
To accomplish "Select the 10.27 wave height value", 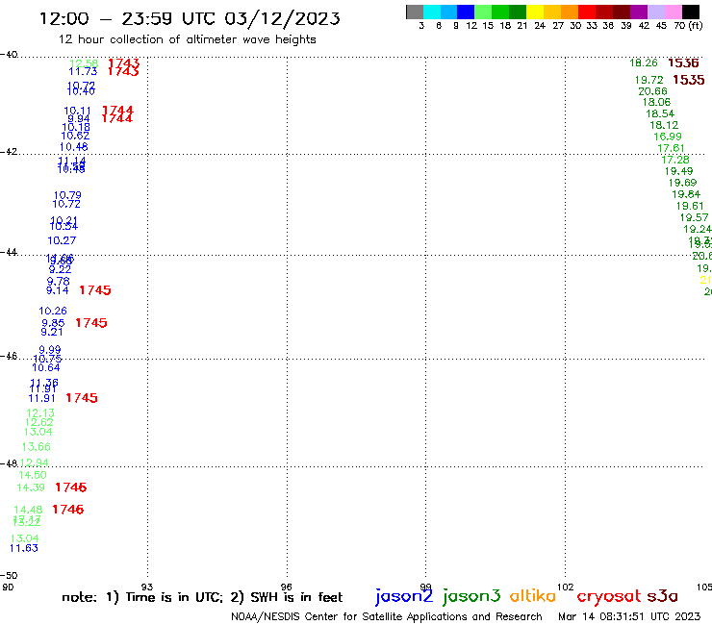I will click(62, 240).
